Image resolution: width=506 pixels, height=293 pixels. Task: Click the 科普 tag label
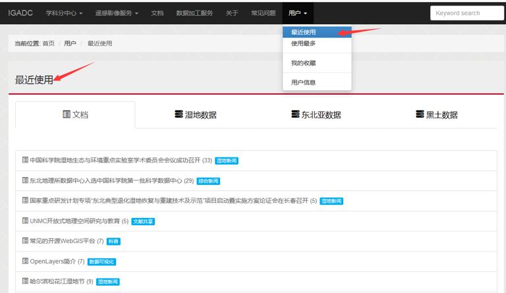coord(113,242)
